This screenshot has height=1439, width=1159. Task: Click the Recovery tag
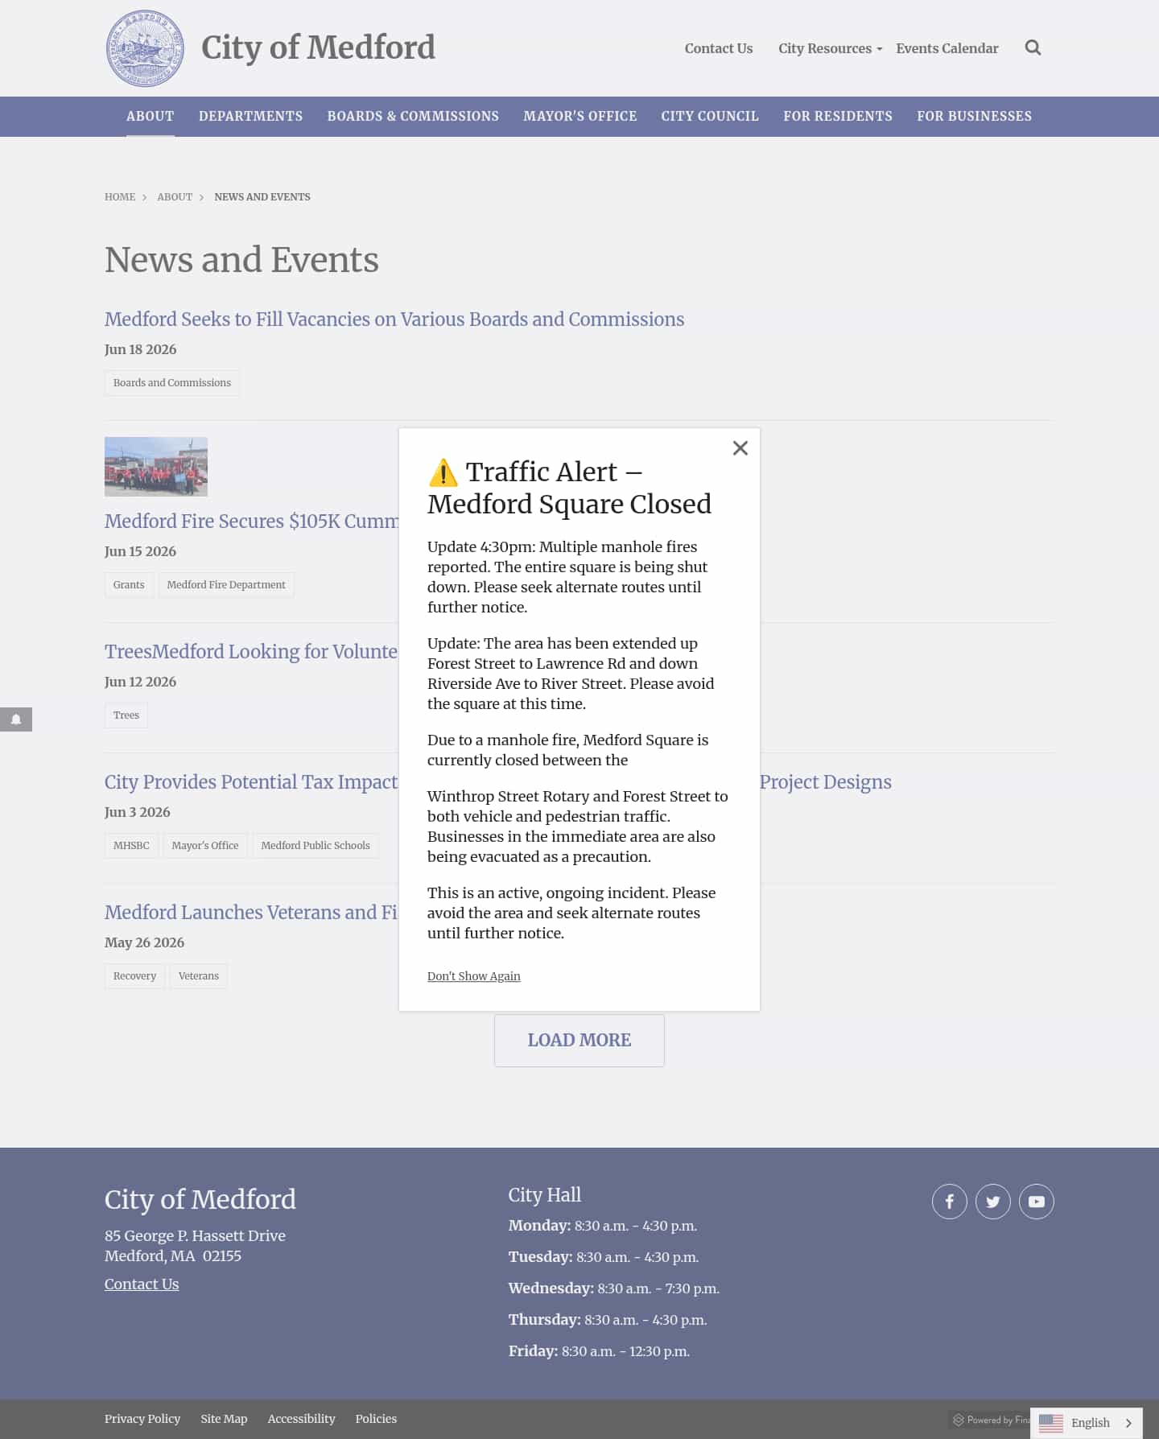(134, 976)
